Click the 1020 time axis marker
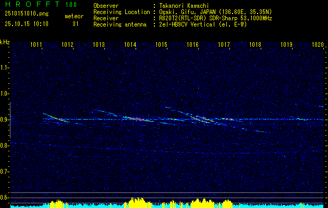The image size is (328, 208). tap(318, 44)
